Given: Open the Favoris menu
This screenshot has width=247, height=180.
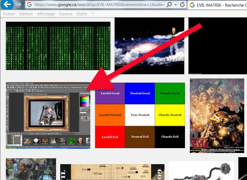Looking at the screenshot, I should [x=66, y=14].
